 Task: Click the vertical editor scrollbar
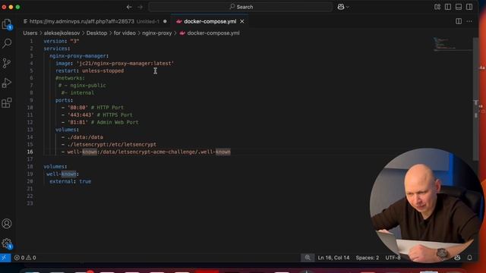pyautogui.click(x=475, y=99)
